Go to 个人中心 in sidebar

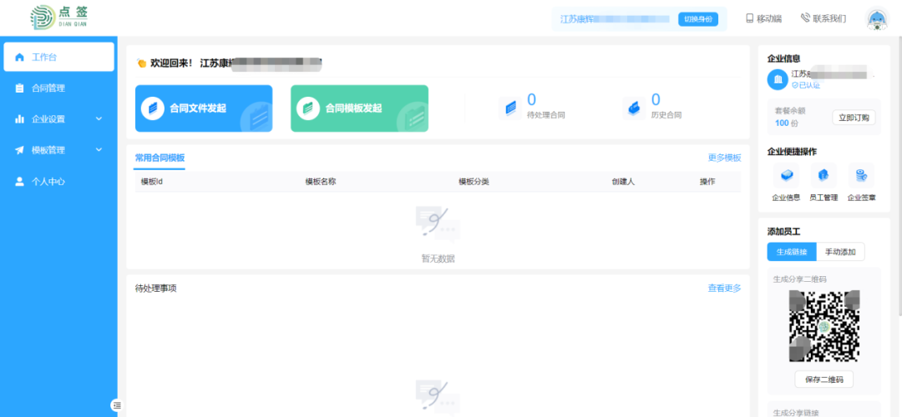[x=48, y=182]
